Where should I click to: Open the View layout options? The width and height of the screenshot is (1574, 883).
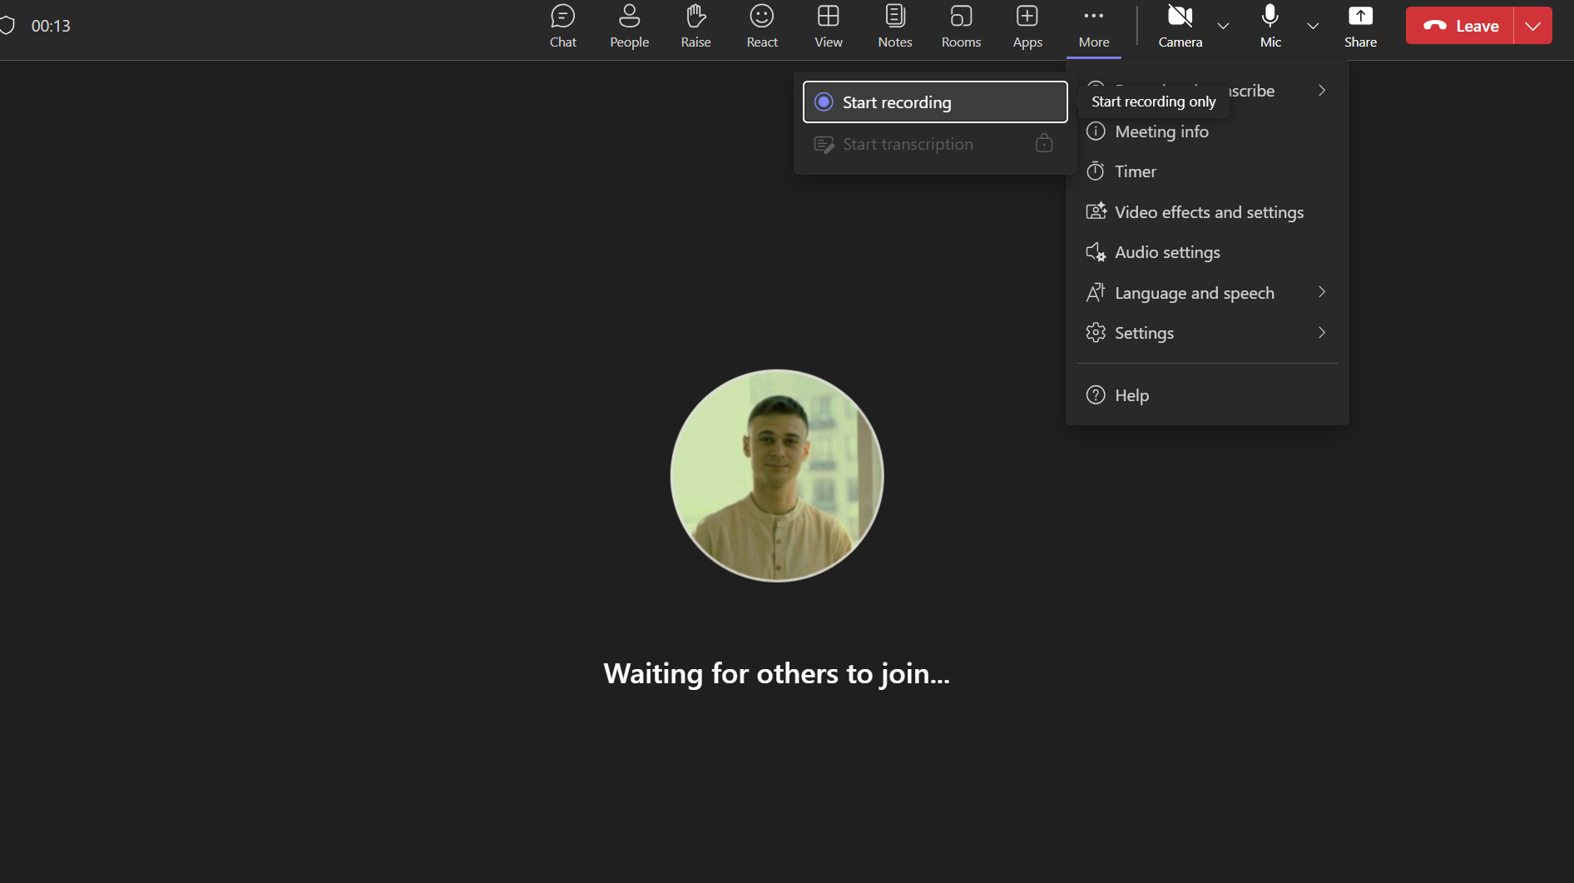point(828,26)
